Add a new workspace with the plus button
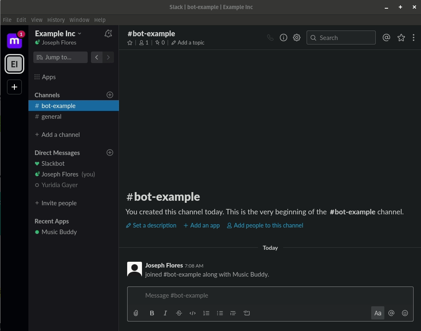421x331 pixels. pos(14,87)
